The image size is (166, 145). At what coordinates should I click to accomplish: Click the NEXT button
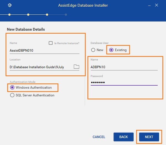149,137
